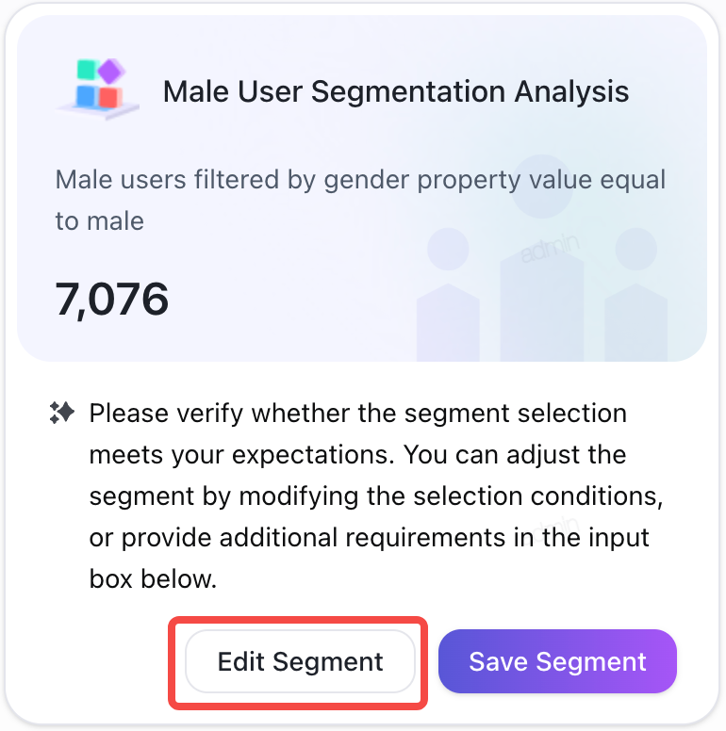Click the sparkle AI icon beside the verification text
726x731 pixels.
tap(62, 413)
